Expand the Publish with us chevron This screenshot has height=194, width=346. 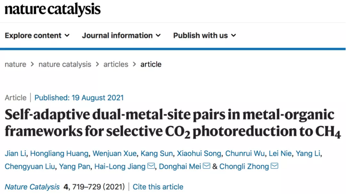(233, 35)
